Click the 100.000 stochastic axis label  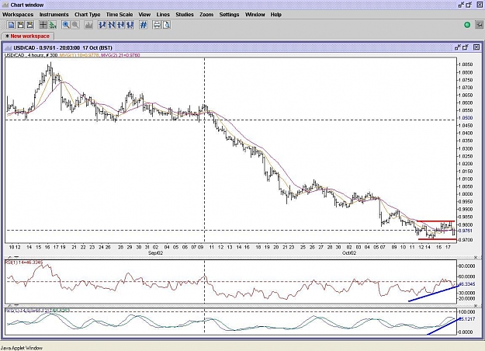466,312
